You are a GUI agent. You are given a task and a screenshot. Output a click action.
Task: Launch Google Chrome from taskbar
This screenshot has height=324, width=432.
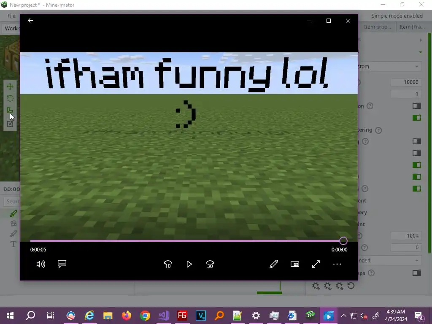tap(145, 316)
